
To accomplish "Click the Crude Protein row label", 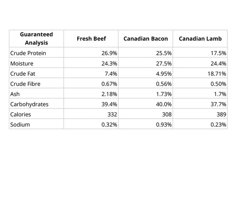I will (x=28, y=53).
